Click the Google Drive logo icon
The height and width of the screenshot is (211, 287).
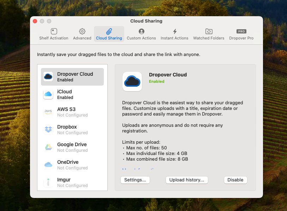[x=48, y=147]
